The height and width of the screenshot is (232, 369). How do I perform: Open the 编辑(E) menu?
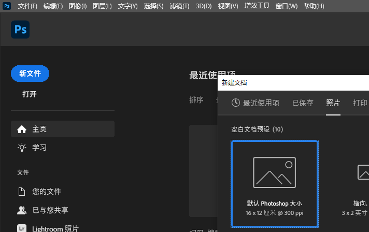pyautogui.click(x=53, y=6)
